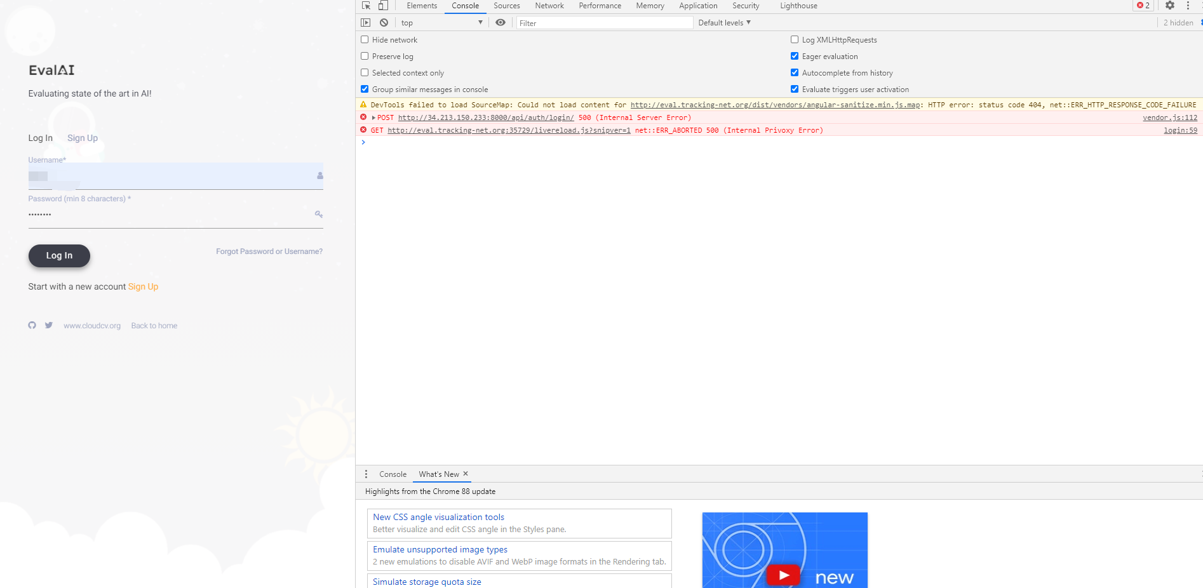This screenshot has width=1203, height=588.
Task: Click the EvalAI logo heading
Action: pyautogui.click(x=51, y=70)
